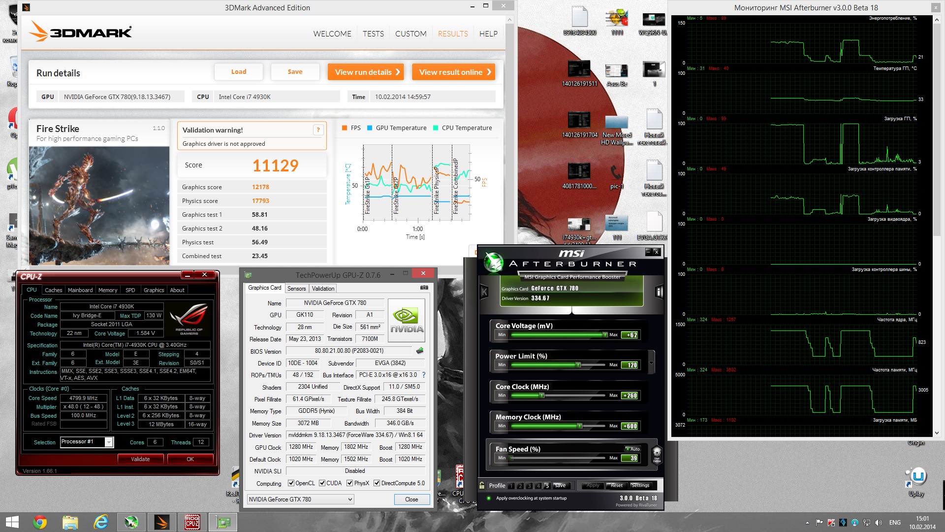945x532 pixels.
Task: Select Afterburner profile slot 3
Action: 529,486
